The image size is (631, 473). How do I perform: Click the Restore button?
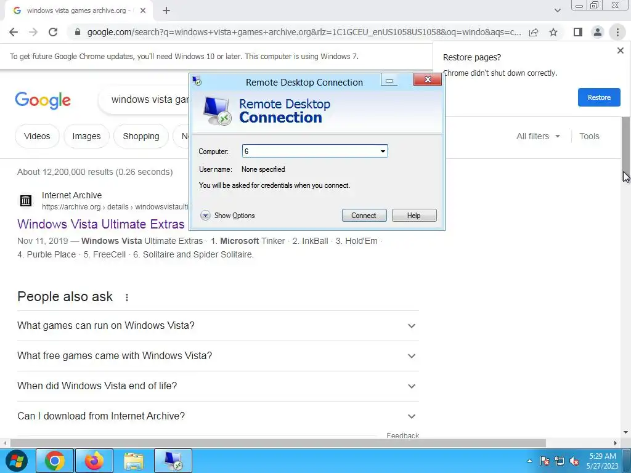coord(599,97)
